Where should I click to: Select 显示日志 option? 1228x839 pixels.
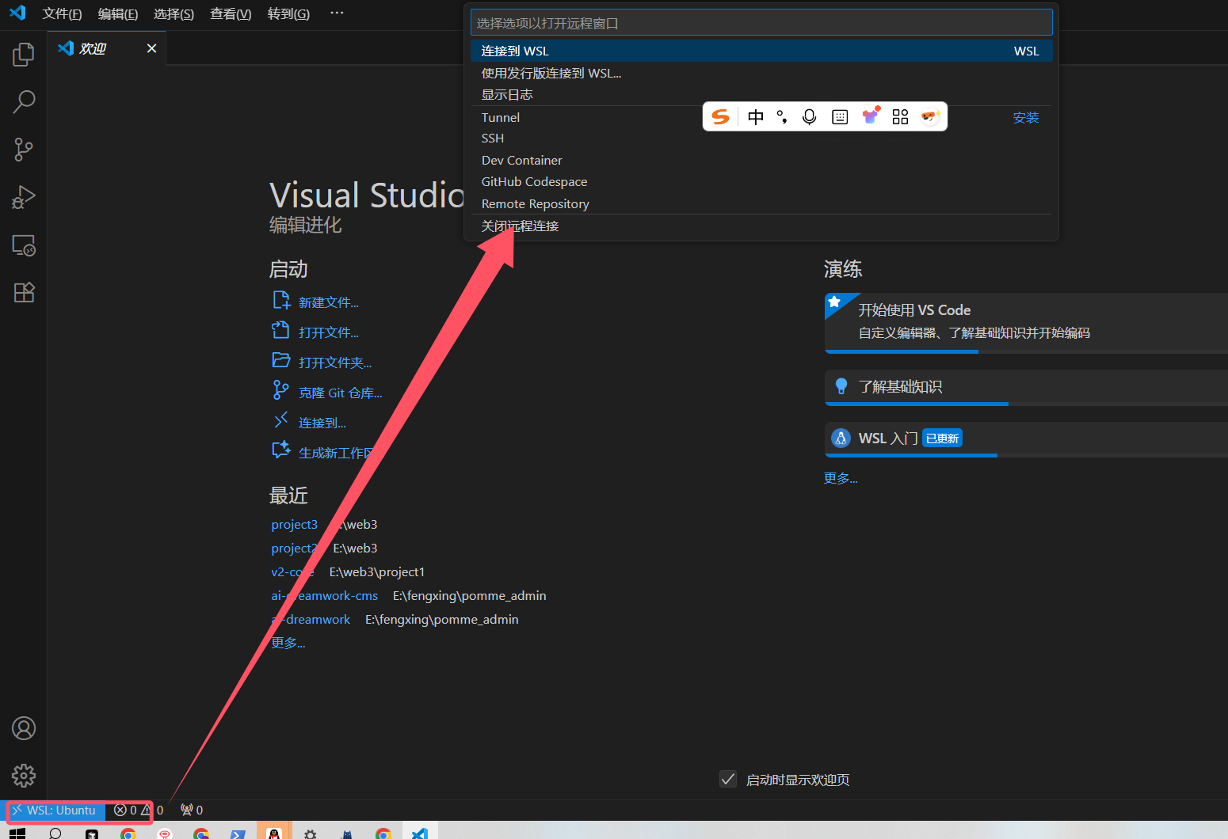[x=761, y=94]
